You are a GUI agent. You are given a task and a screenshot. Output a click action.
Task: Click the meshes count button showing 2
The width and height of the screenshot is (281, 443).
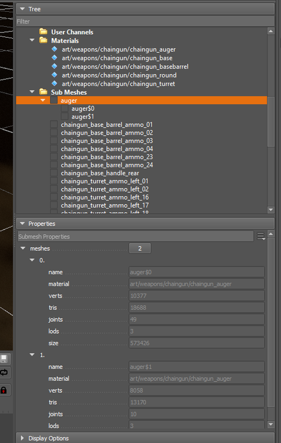pos(139,248)
